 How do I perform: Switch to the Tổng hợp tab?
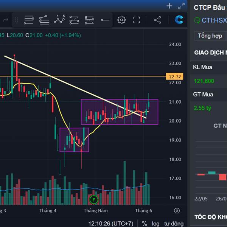210,36
